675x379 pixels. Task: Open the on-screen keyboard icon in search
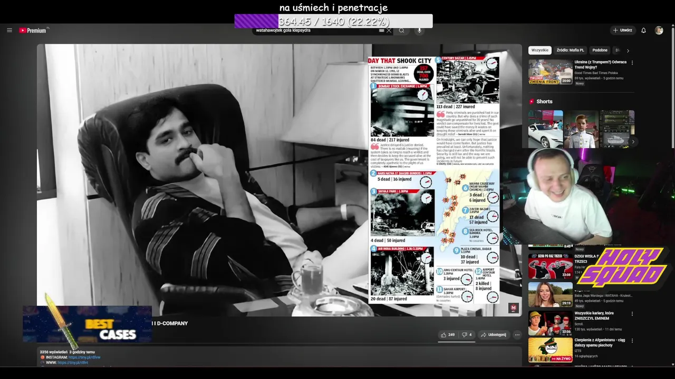[381, 31]
